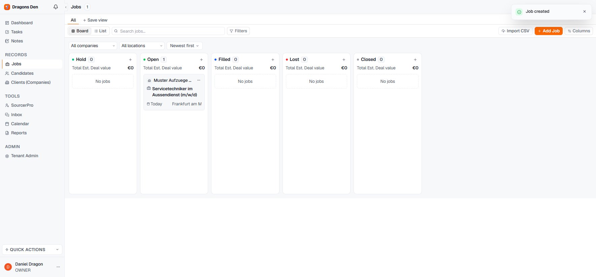Click the orange Add Job button

549,31
